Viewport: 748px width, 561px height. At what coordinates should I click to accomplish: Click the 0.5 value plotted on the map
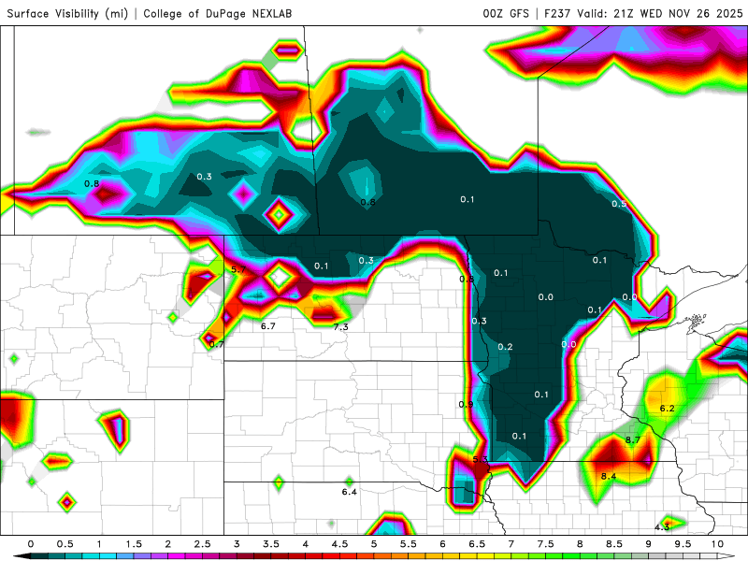(x=619, y=204)
